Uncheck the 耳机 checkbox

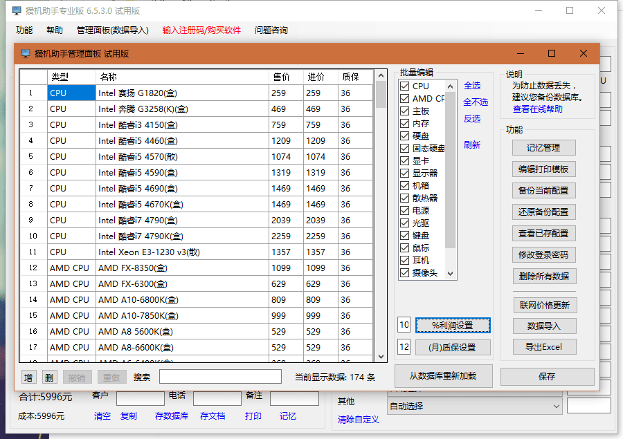pyautogui.click(x=404, y=261)
